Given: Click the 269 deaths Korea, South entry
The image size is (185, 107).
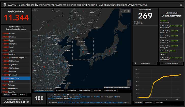Looking at the screenshot, I should (145, 23).
